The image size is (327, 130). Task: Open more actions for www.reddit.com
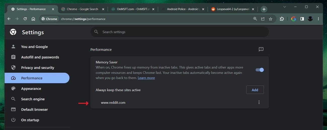pos(259,102)
